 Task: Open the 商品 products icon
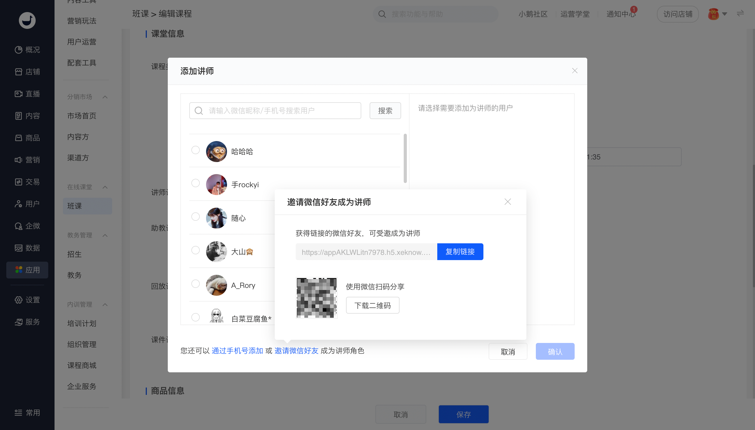(18, 138)
